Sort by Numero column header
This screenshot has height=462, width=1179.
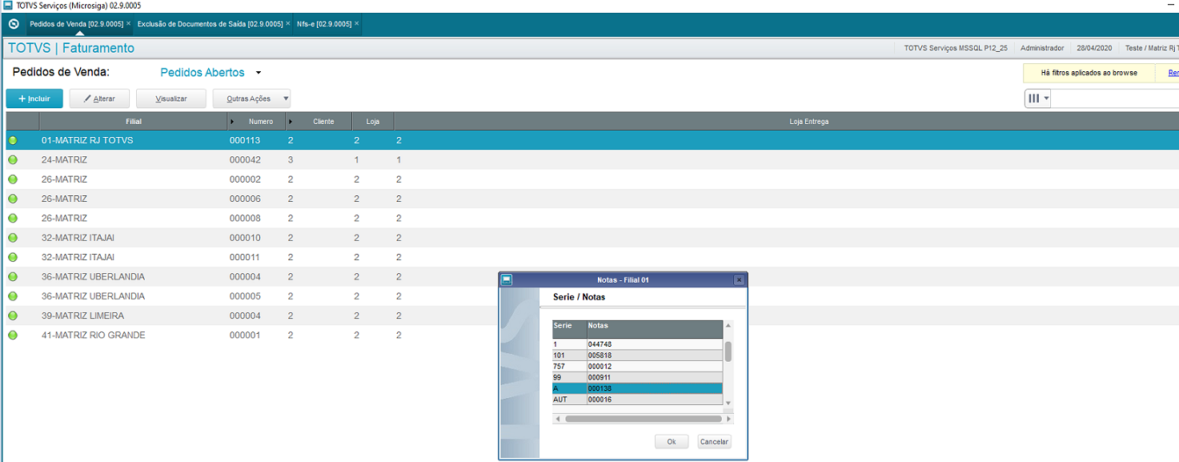click(261, 122)
